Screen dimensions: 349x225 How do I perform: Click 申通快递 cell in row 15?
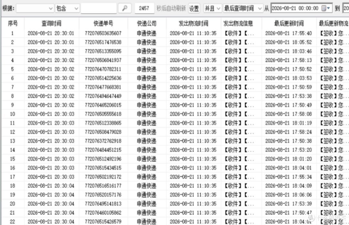coord(146,159)
